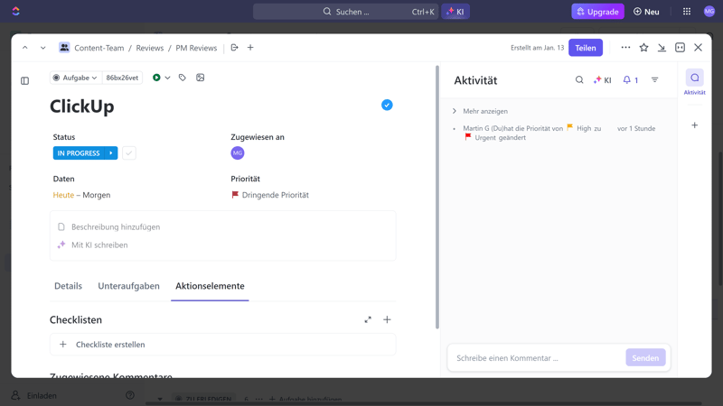Click the blue verified checkmark badge

click(x=387, y=105)
